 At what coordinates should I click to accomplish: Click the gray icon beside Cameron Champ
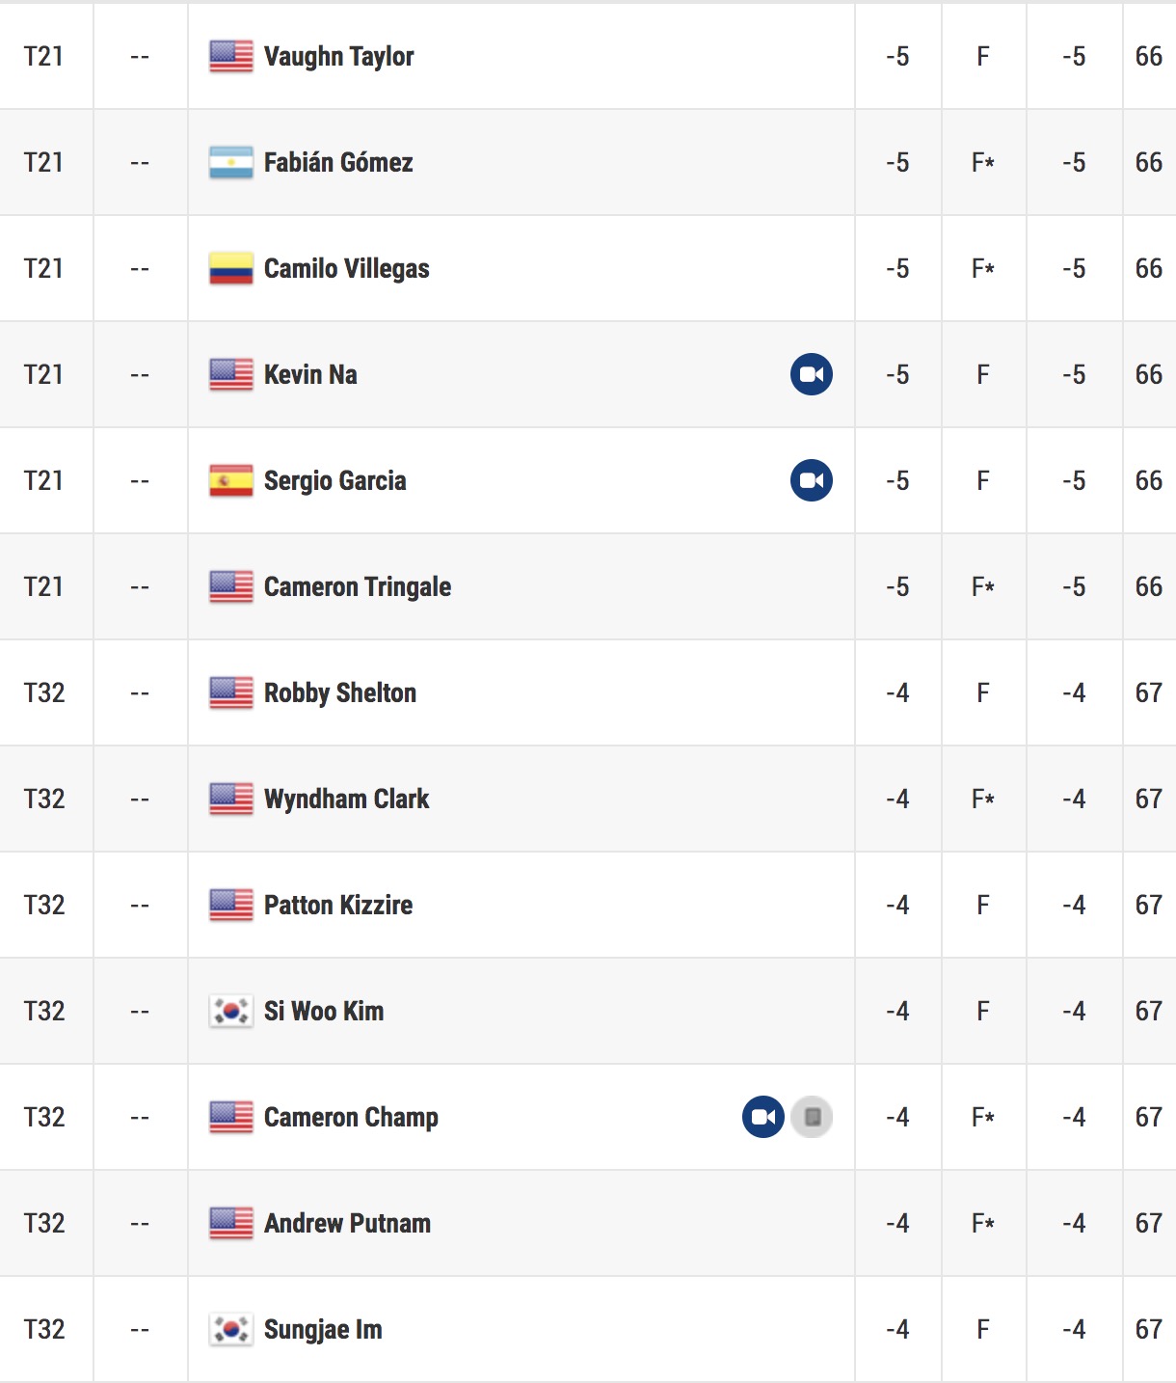[812, 1117]
